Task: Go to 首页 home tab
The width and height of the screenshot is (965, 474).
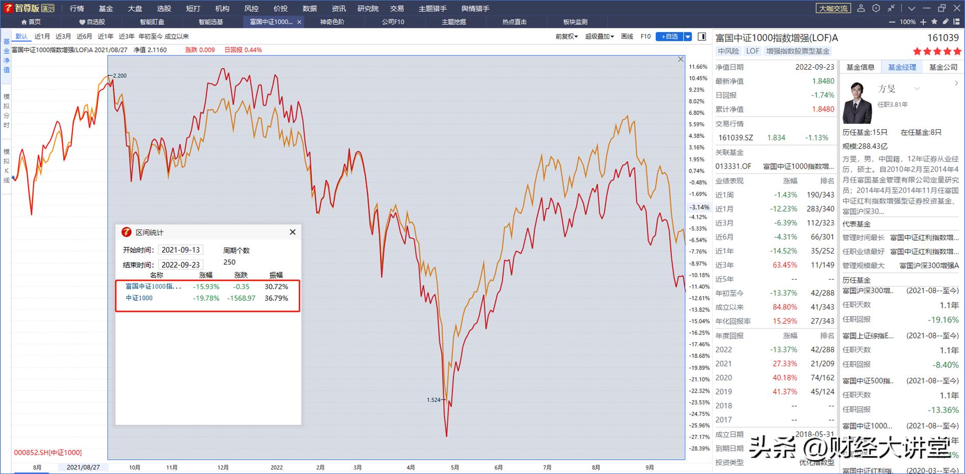Action: click(31, 22)
